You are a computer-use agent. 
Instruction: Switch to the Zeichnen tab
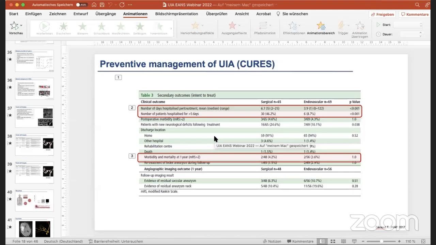(x=58, y=14)
